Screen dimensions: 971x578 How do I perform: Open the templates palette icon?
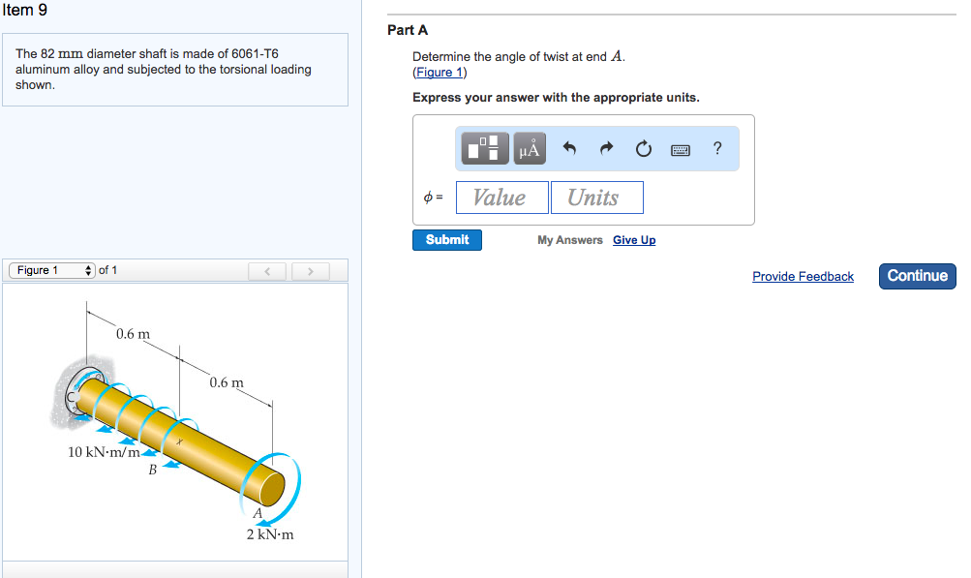(x=485, y=148)
